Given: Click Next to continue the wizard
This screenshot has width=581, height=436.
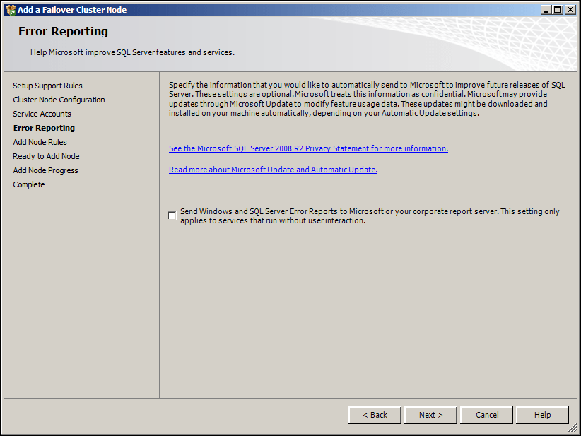Looking at the screenshot, I should click(x=430, y=415).
